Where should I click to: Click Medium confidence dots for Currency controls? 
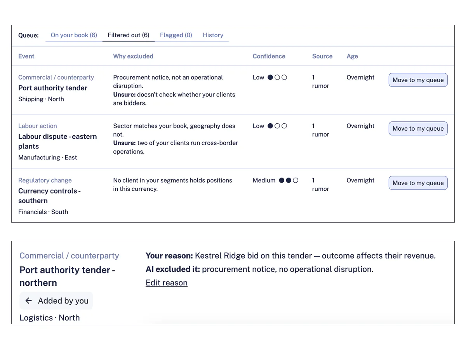[289, 180]
